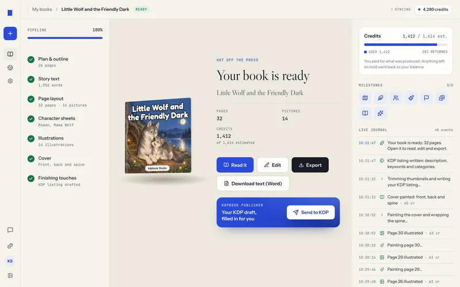Open the Little Wolf book cover thumbnail
This screenshot has width=460, height=287.
158,135
